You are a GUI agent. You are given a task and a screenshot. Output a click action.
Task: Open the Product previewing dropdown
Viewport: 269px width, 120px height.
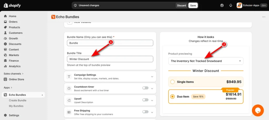coord(206,61)
